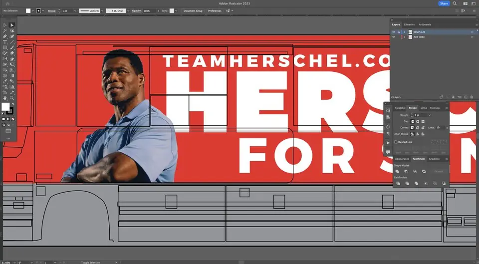The height and width of the screenshot is (264, 479).
Task: Click Unite shape mode in Pathfinder
Action: point(397,171)
